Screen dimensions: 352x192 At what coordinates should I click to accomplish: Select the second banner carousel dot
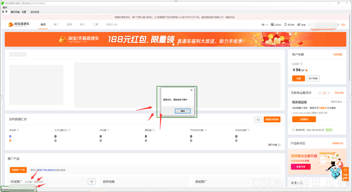pos(178,45)
